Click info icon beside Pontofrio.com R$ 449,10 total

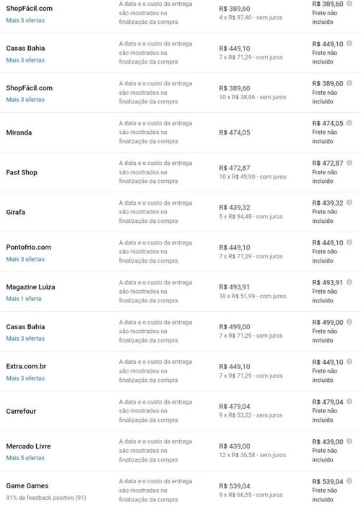click(x=349, y=242)
